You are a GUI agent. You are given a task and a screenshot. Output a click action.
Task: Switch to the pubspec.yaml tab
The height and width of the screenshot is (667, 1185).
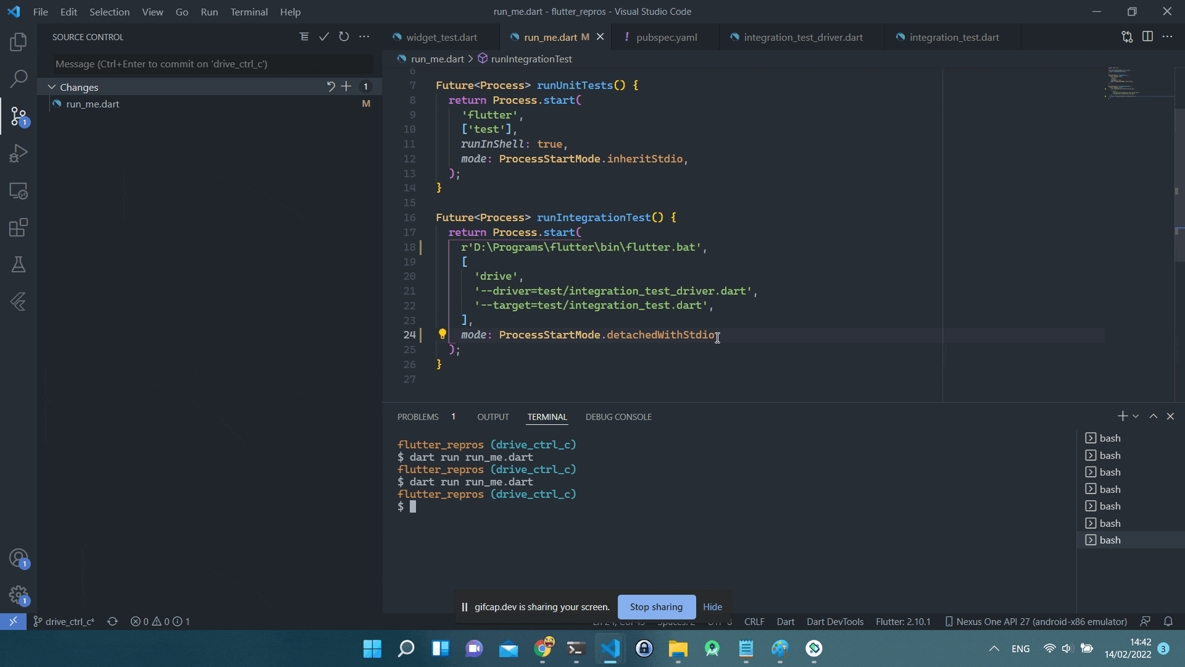[x=666, y=37]
